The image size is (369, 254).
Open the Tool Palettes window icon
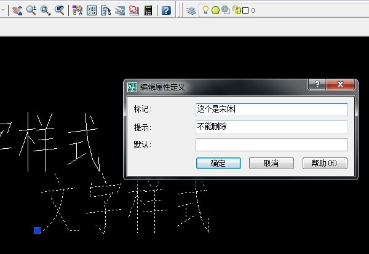pyautogui.click(x=105, y=10)
